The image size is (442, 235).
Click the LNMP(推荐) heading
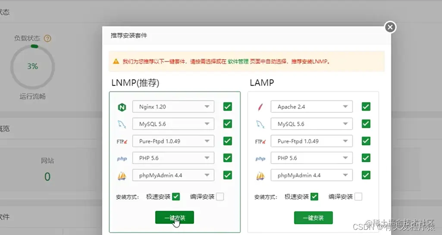coord(135,83)
